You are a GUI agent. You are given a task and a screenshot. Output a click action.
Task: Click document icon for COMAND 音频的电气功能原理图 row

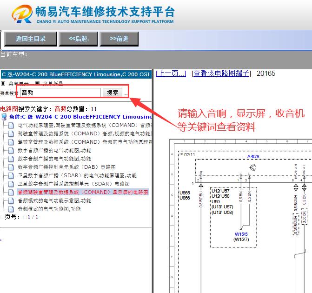[11, 142]
